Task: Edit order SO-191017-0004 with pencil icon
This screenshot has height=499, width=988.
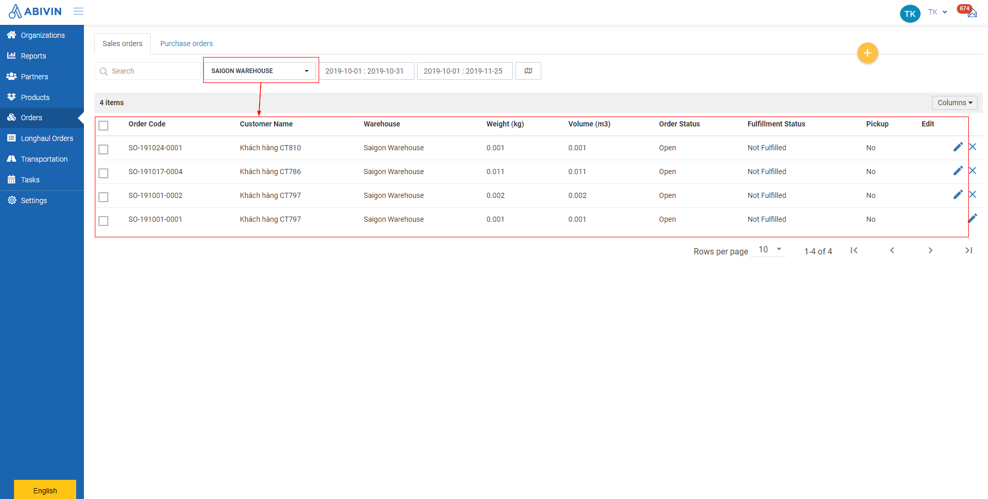Action: coord(958,171)
